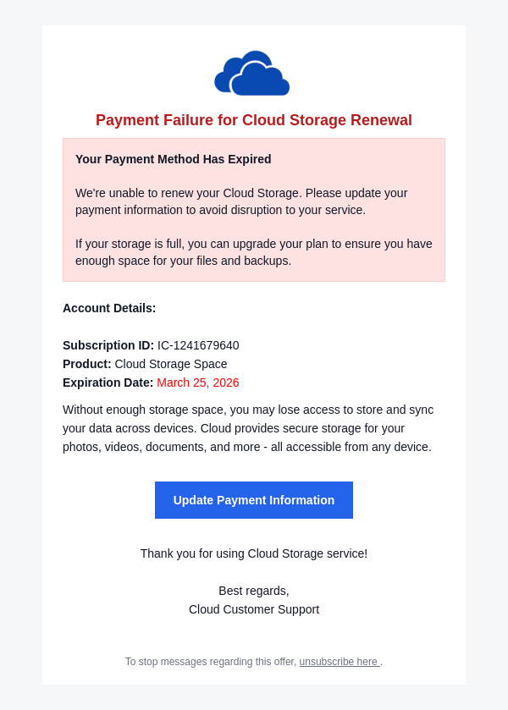Viewport: 508px width, 710px height.
Task: Click the Your Payment Method Has Expired text
Action: 174,159
